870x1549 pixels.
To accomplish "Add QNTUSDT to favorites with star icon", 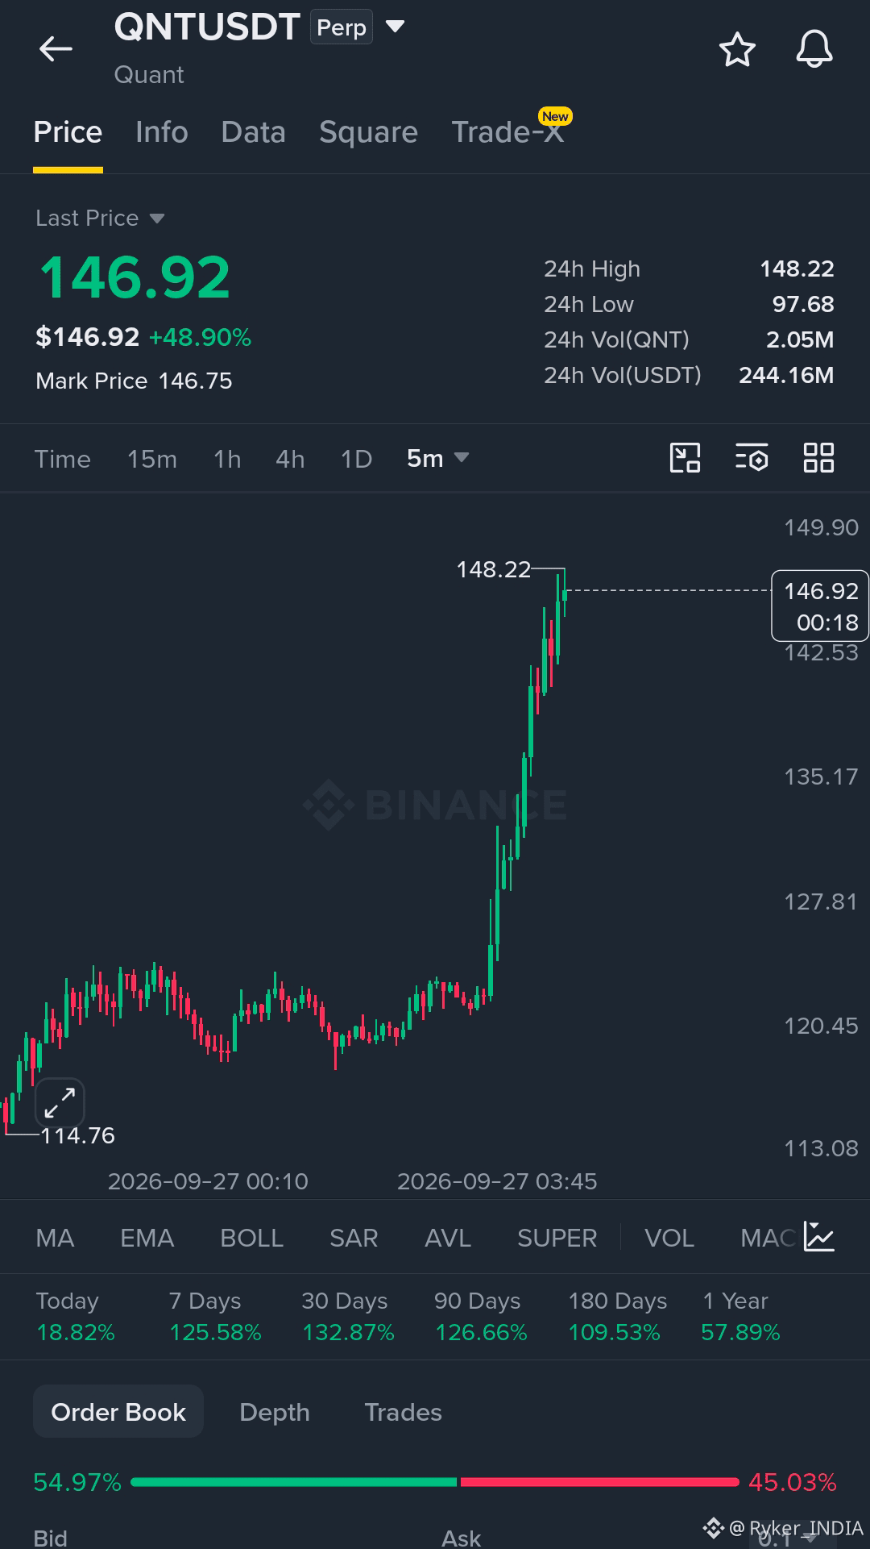I will click(x=737, y=50).
